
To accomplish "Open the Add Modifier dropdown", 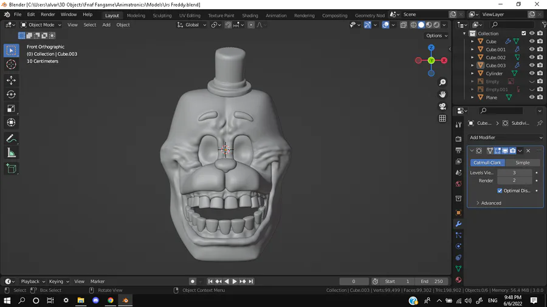I will pyautogui.click(x=505, y=138).
